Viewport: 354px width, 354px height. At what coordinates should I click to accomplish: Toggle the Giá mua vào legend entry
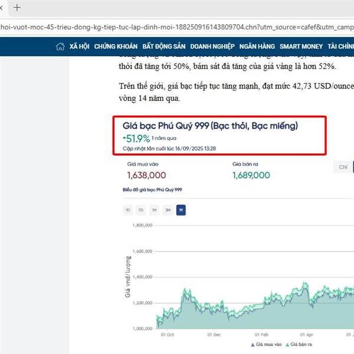[x=267, y=345]
